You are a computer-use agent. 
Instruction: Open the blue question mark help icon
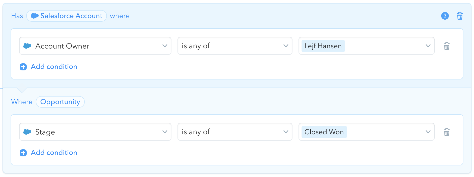[445, 16]
